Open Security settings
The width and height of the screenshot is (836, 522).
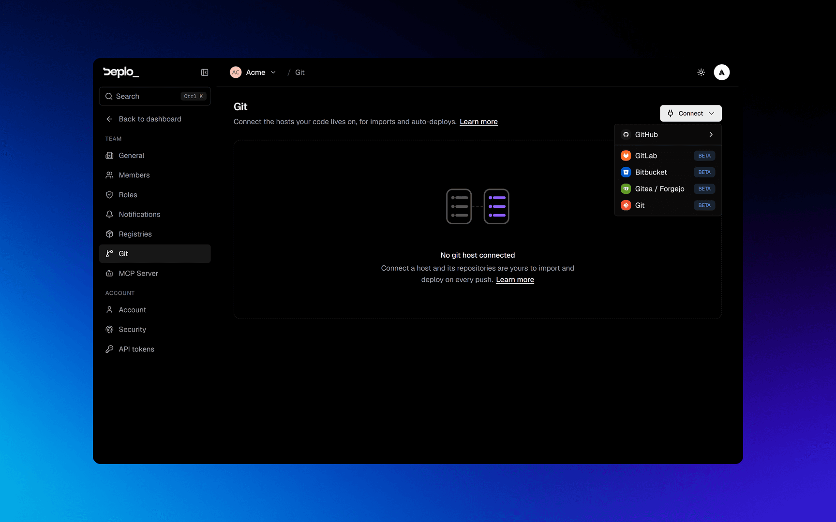(x=155, y=330)
